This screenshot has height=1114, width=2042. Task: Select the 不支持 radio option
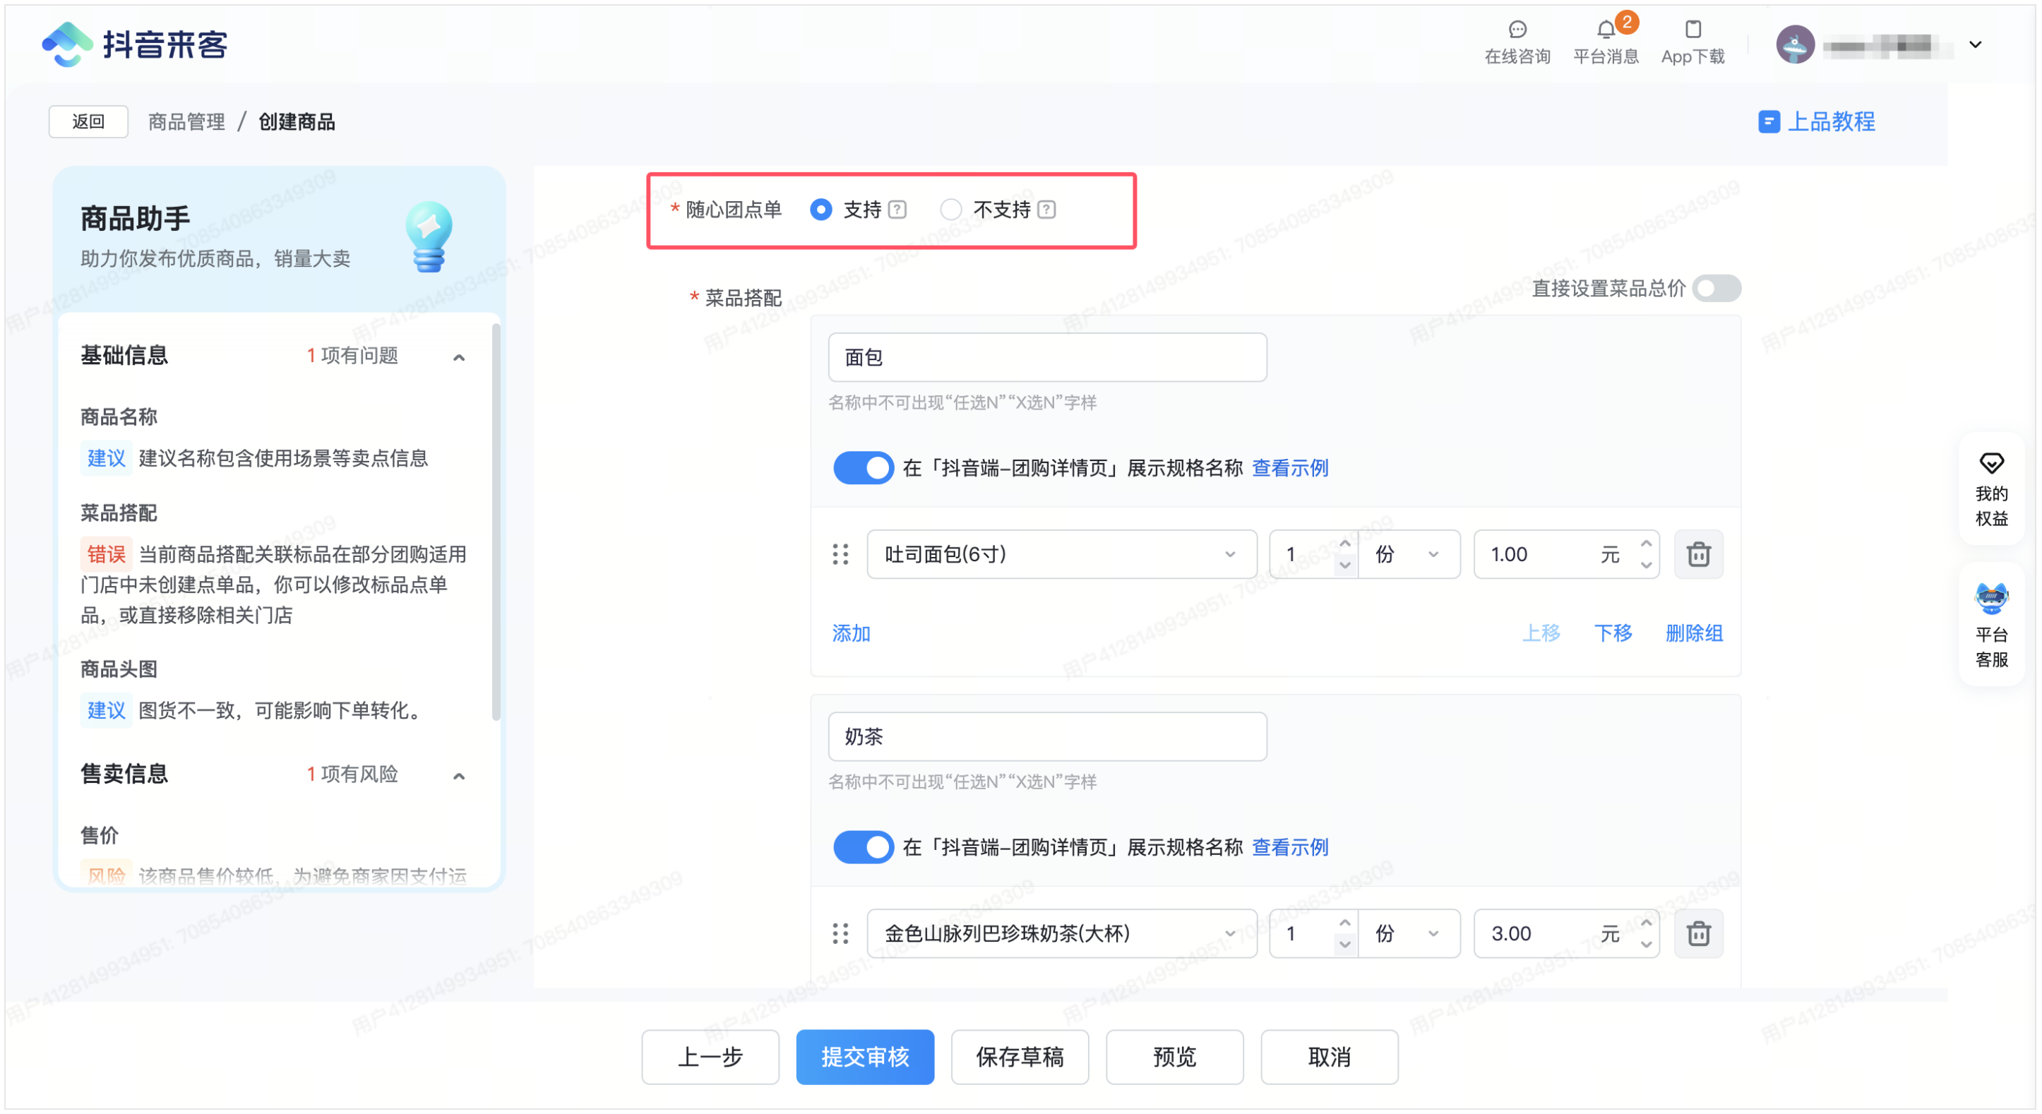point(950,209)
